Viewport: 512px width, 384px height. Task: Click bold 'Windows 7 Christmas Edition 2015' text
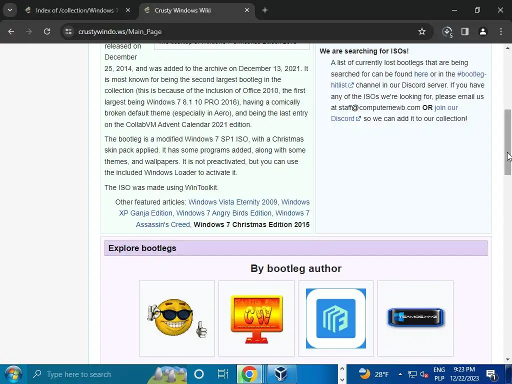tap(251, 224)
